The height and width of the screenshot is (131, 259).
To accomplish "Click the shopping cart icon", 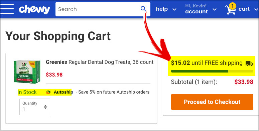I will (230, 10).
